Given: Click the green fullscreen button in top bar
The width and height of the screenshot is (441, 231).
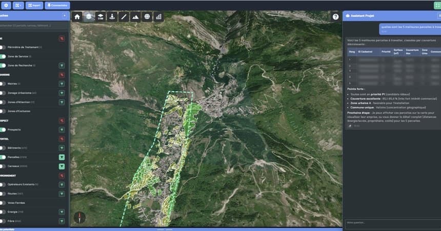Looking at the screenshot, I should (437, 5).
